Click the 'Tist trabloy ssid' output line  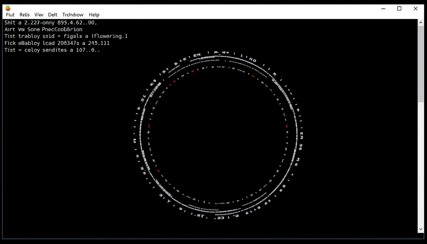[x=66, y=36]
